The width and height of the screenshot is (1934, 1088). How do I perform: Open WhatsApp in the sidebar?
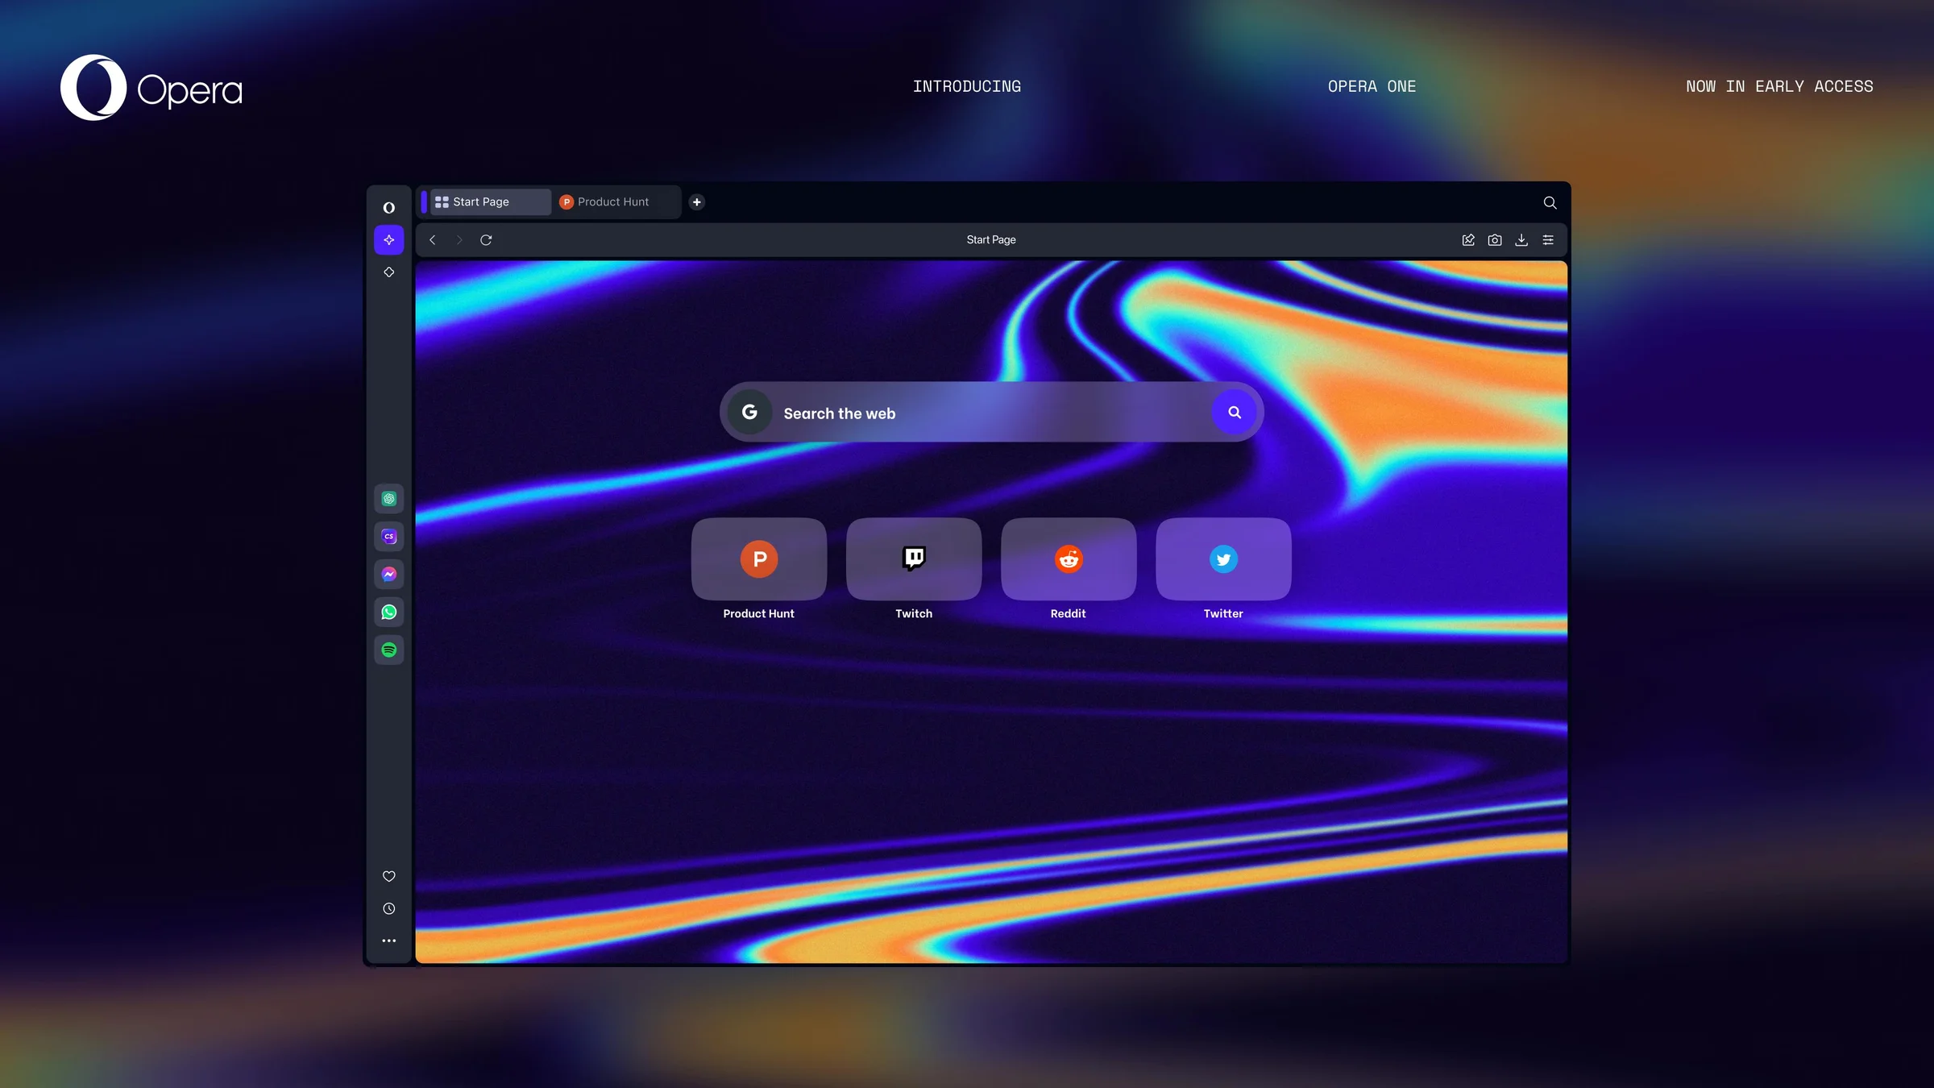(x=388, y=613)
